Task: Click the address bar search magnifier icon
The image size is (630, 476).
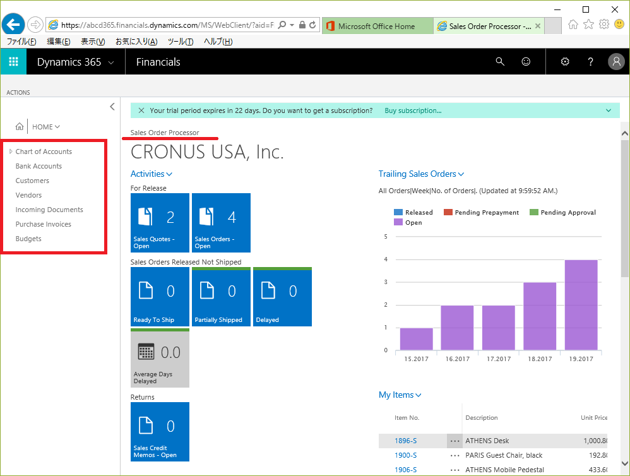Action: coord(282,25)
